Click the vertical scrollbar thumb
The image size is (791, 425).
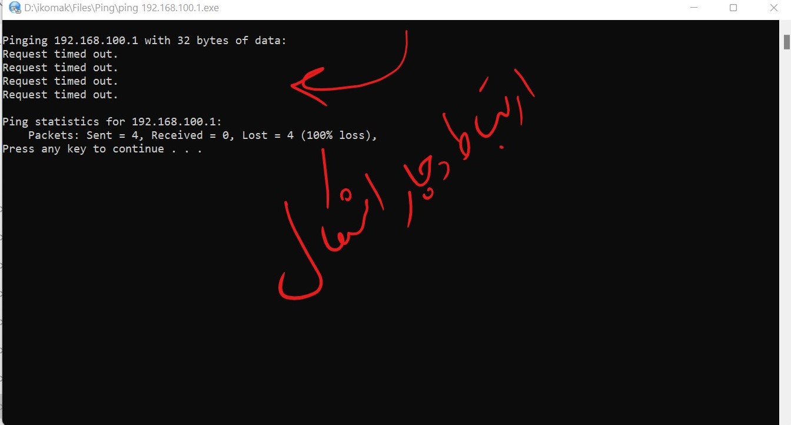[786, 42]
